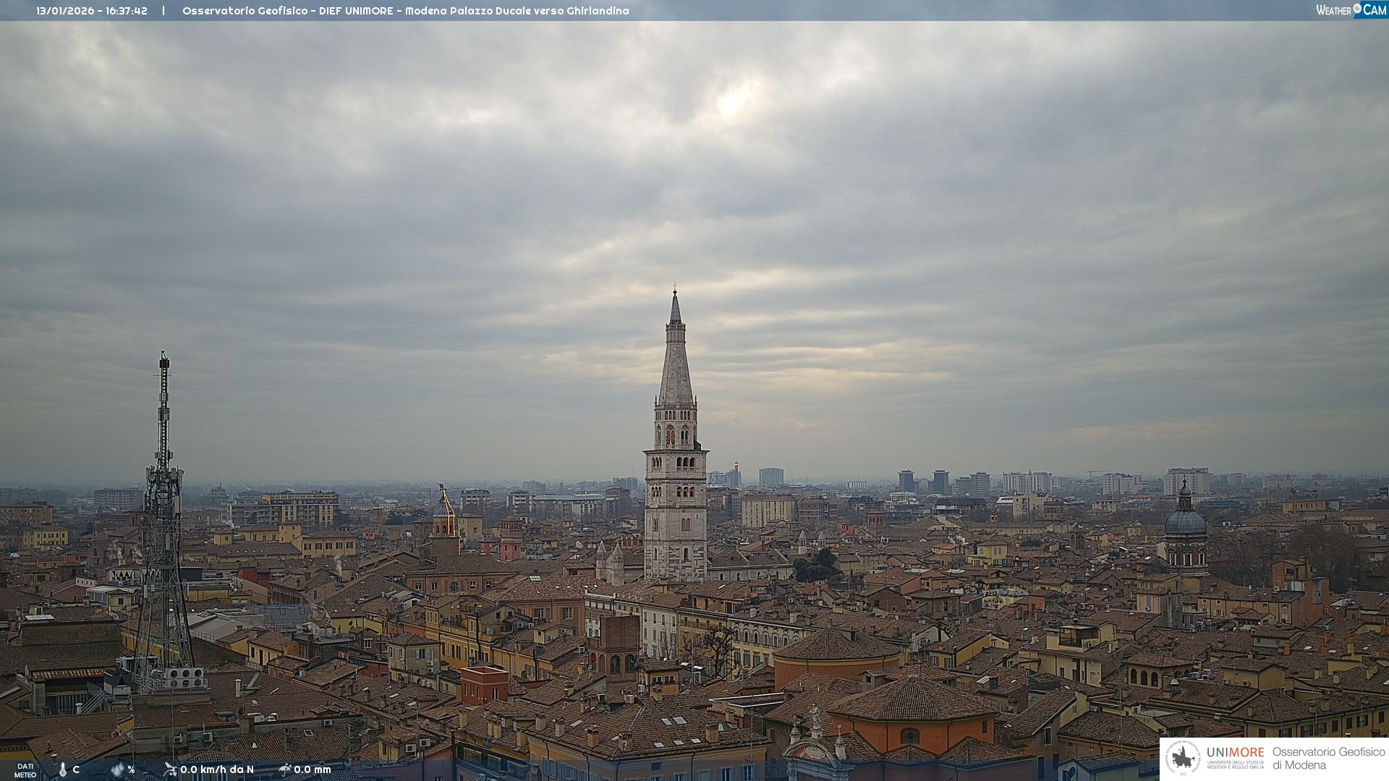Screen dimensions: 1389x781
Task: Click the 0.0 km/h da N reading
Action: 217,769
